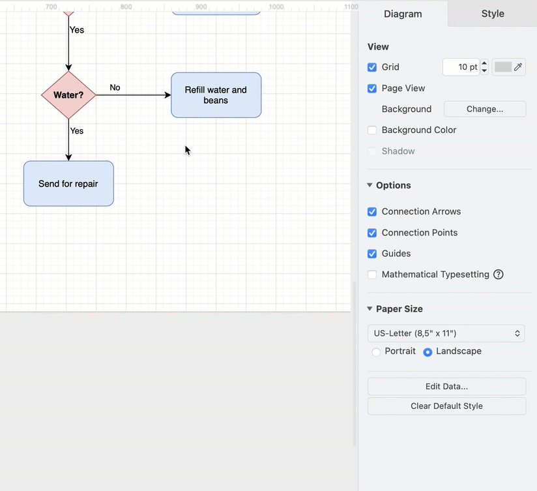Click the Background label in View section
Viewport: 537px width, 491px height.
407,109
